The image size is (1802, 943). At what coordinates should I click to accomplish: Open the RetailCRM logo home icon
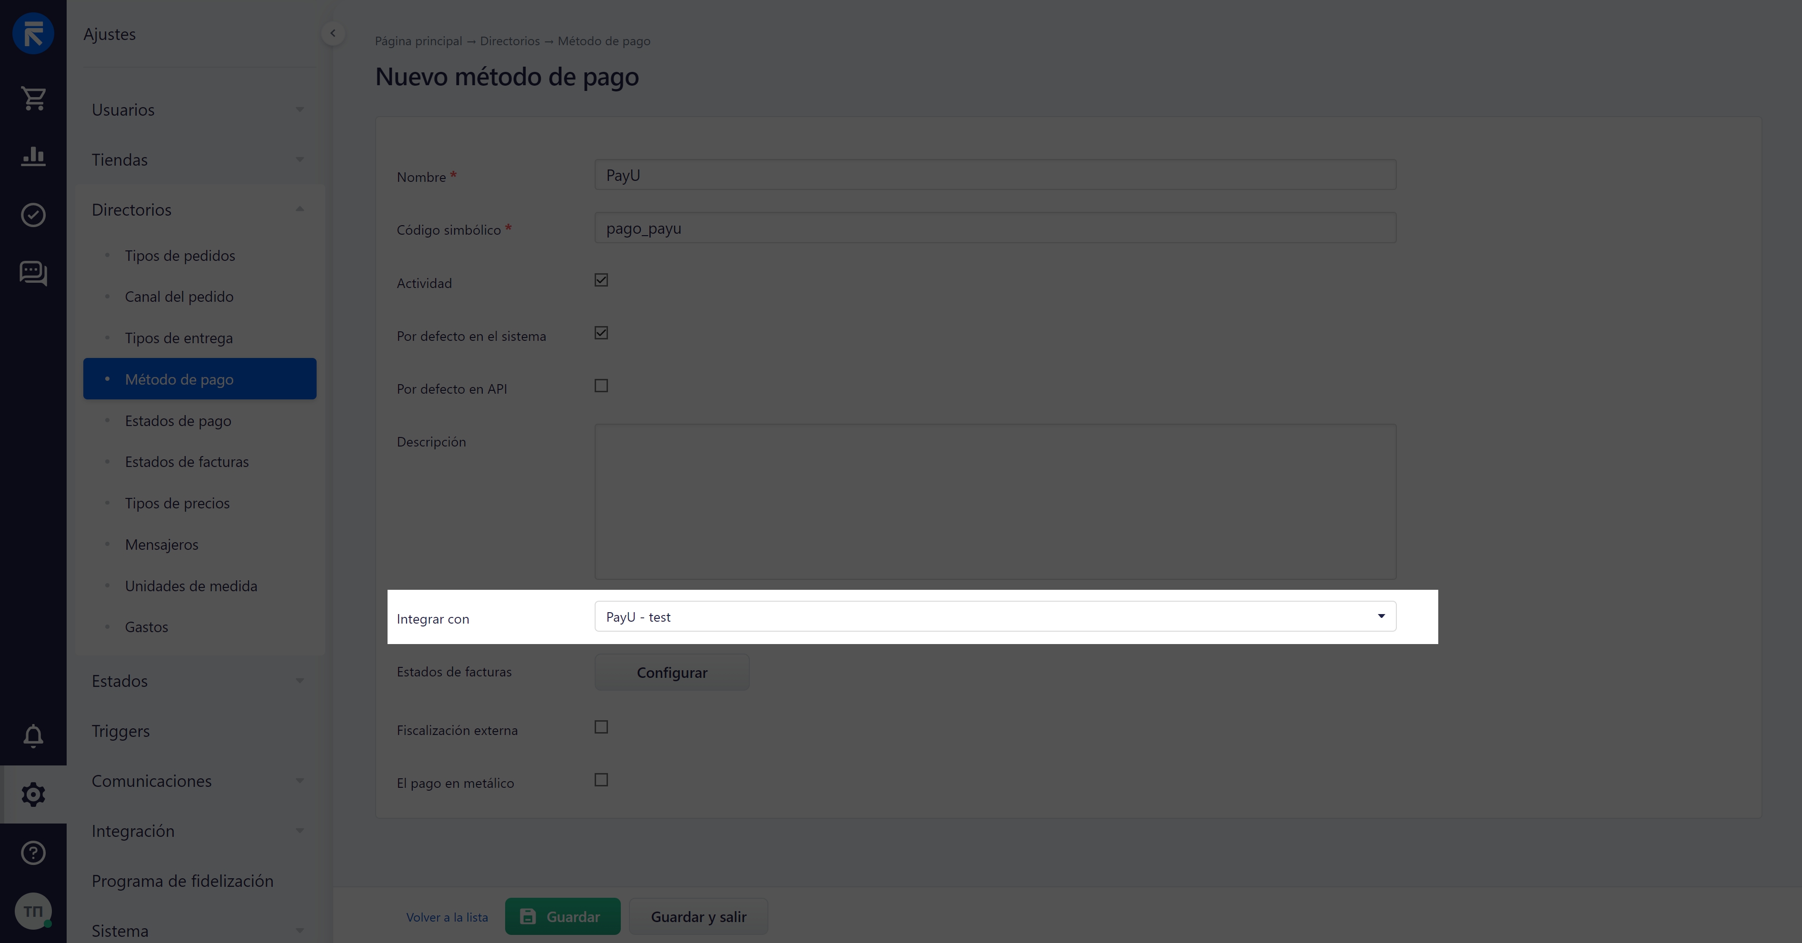(33, 33)
